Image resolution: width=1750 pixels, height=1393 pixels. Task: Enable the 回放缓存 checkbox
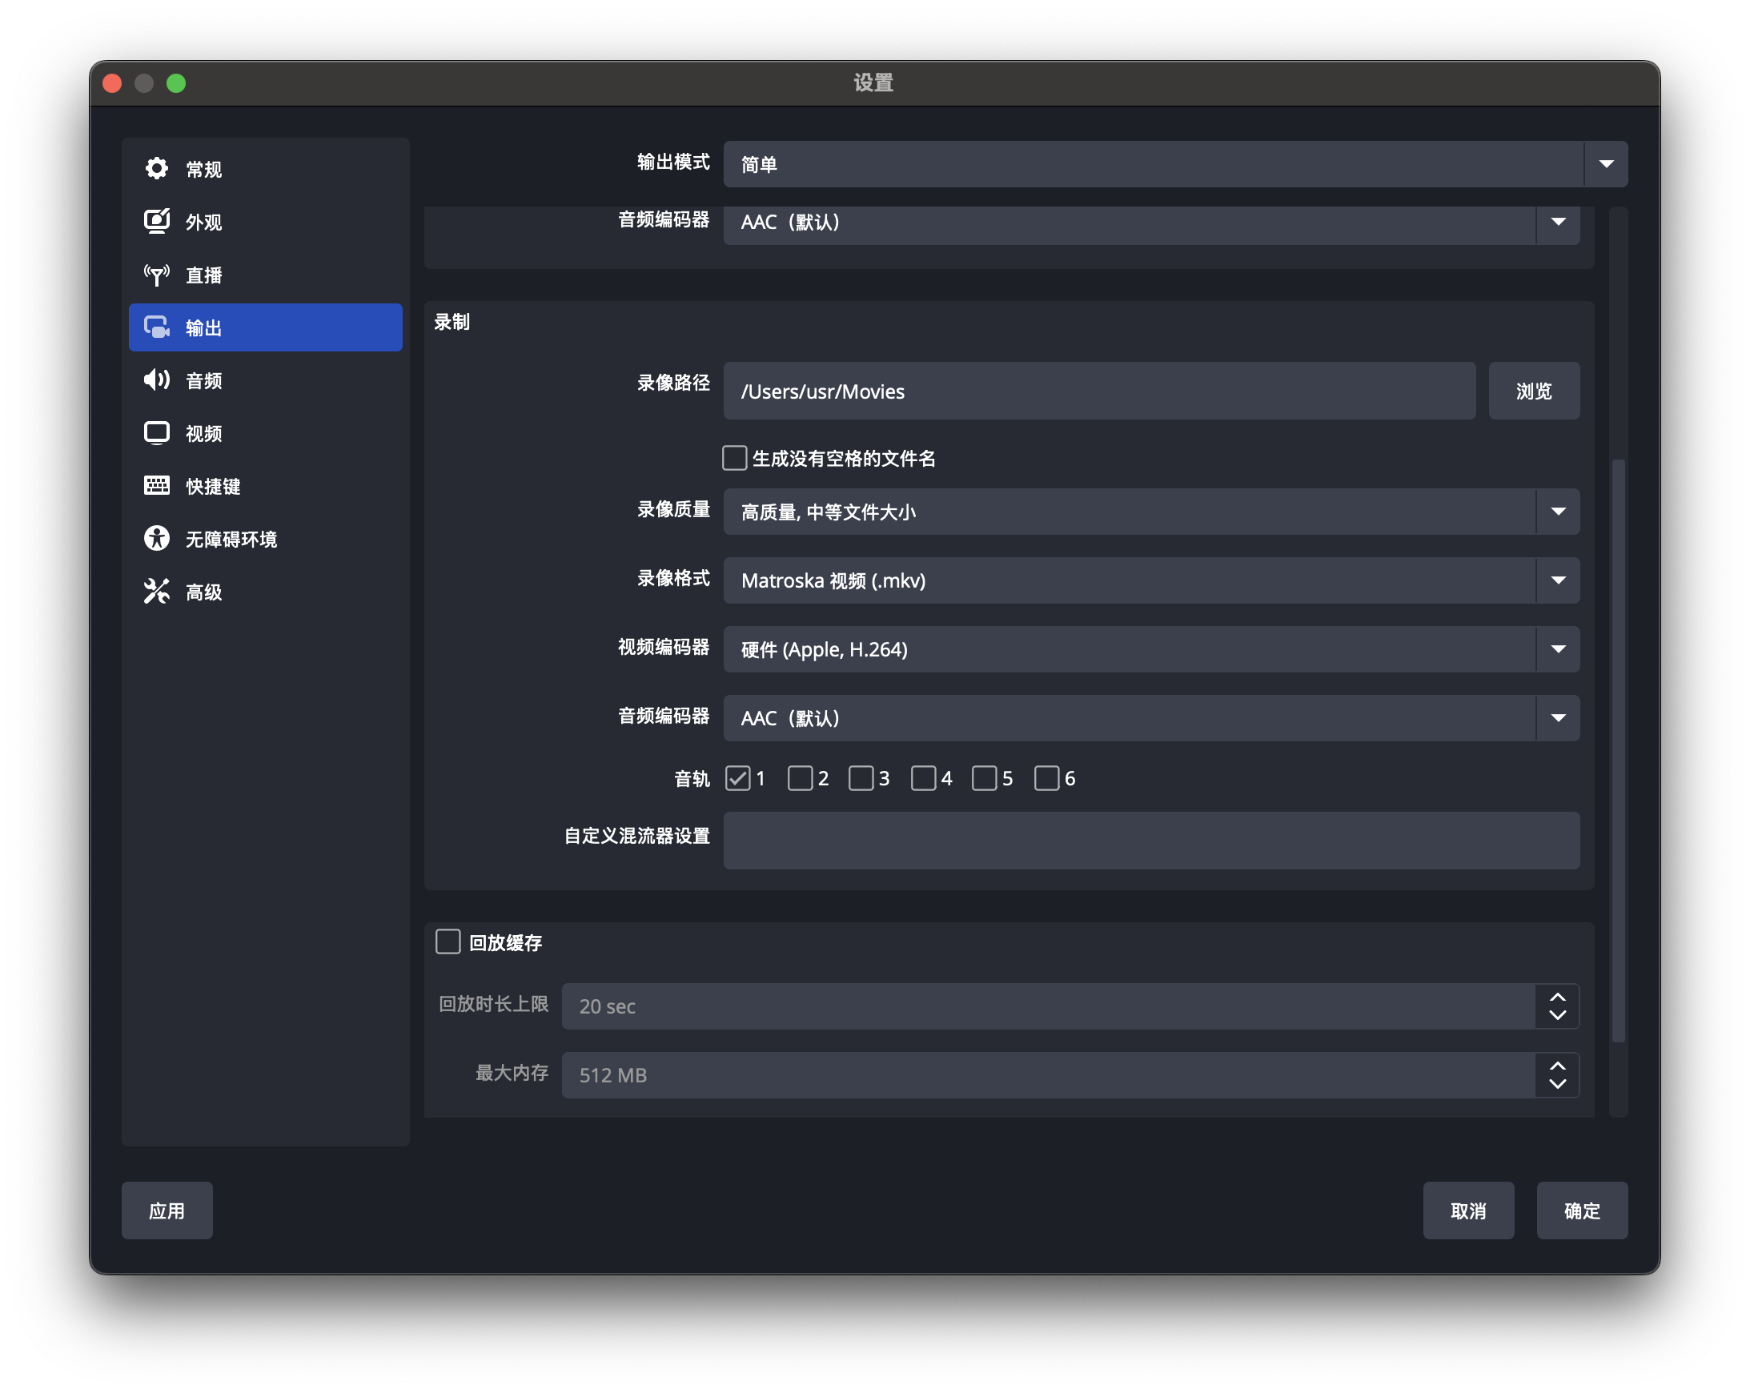click(x=448, y=941)
